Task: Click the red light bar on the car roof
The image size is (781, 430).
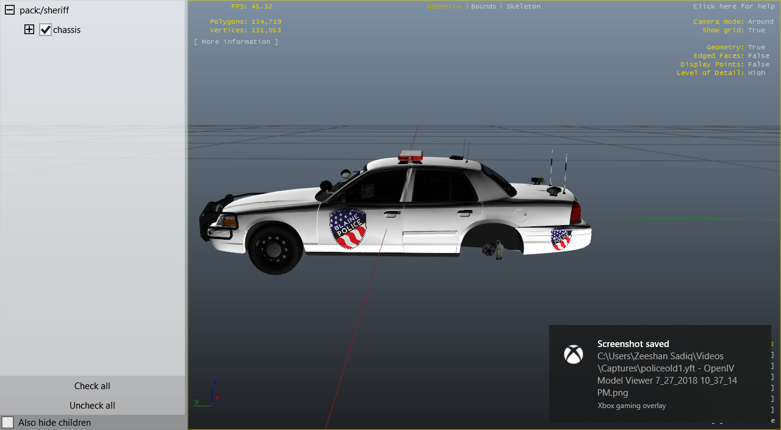Action: (411, 156)
